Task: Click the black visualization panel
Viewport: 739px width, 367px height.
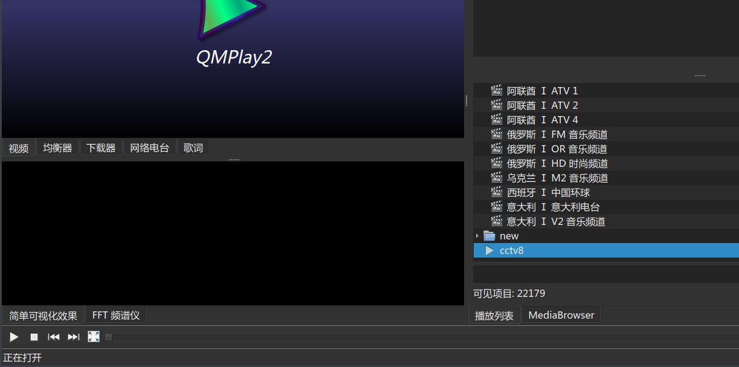Action: (233, 233)
